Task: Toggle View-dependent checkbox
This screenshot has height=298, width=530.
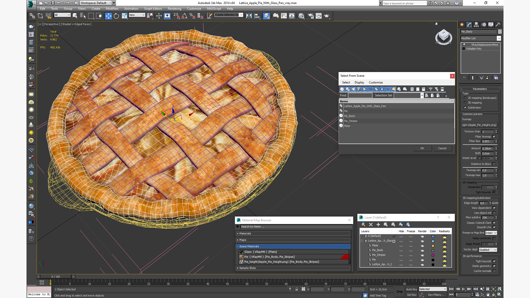Action: [494, 208]
